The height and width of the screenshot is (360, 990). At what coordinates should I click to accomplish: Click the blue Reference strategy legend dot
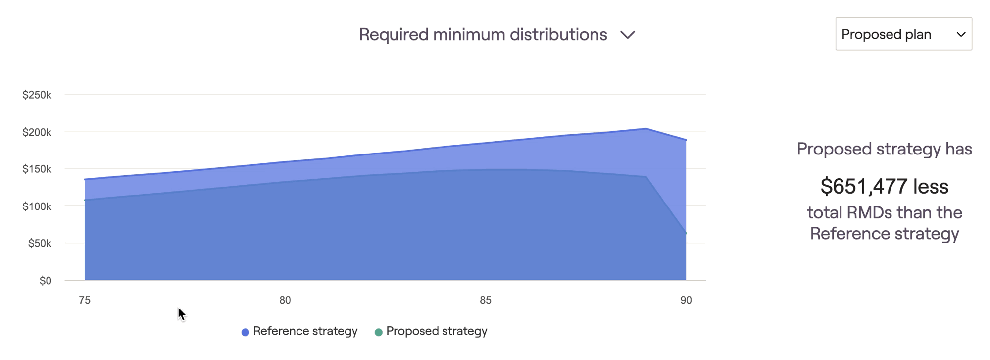[x=245, y=332]
